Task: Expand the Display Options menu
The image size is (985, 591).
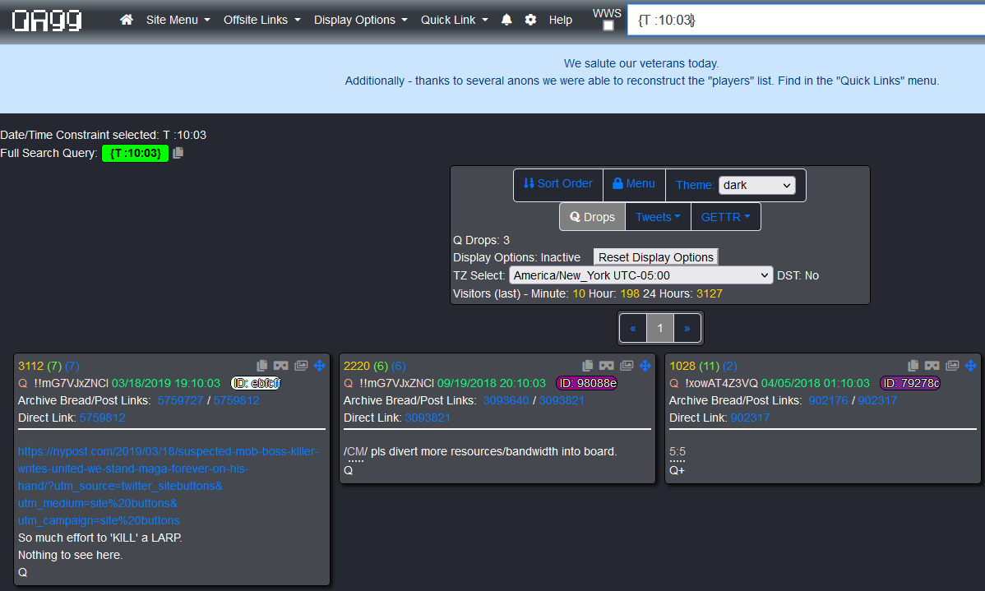Action: click(361, 20)
